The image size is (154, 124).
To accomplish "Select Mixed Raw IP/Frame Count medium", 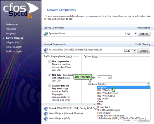I will 124,116.
